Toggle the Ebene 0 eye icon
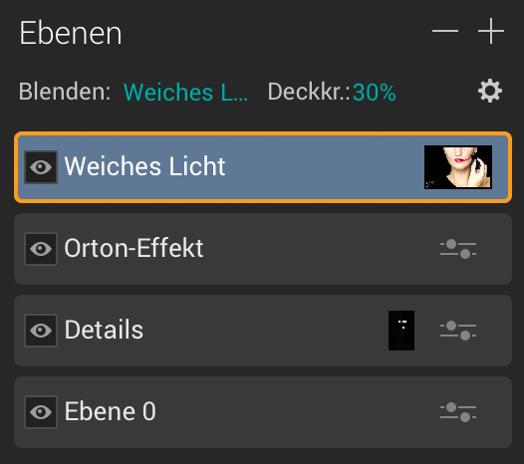524x464 pixels. (x=41, y=412)
